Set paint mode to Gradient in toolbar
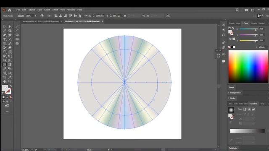This screenshot has height=151, width=269. [7, 97]
